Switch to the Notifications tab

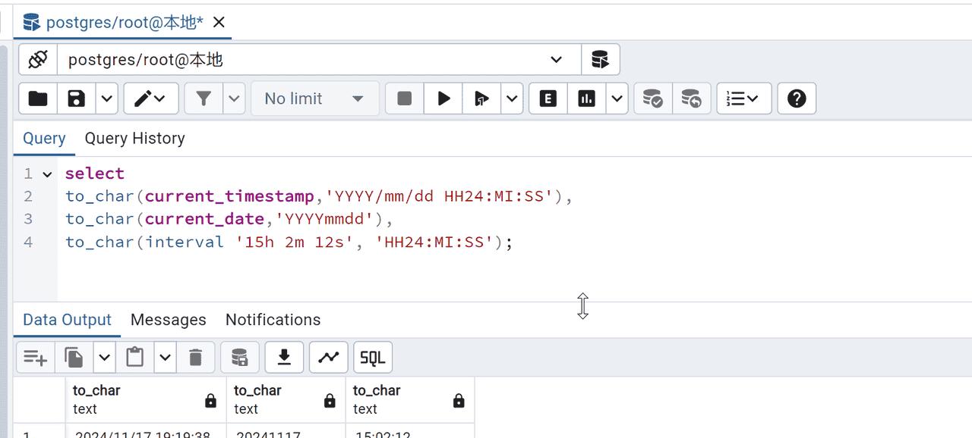point(273,320)
